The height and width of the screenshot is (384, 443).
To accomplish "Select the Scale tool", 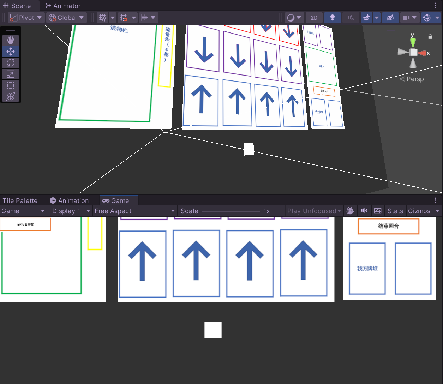I will pyautogui.click(x=11, y=74).
